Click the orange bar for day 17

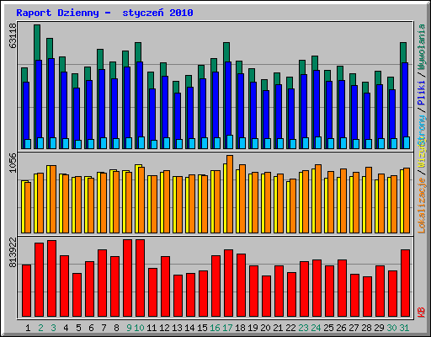230,194
